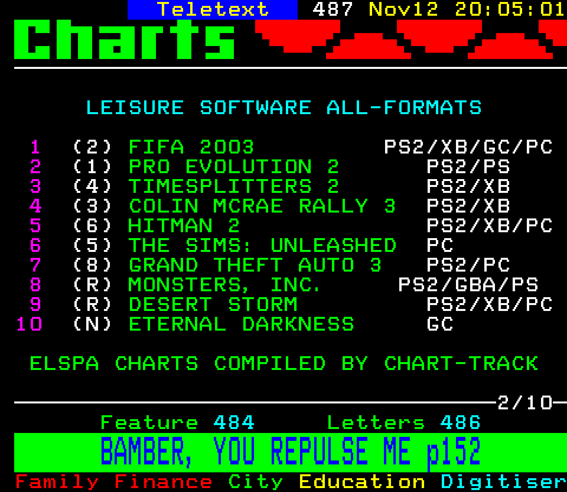This screenshot has height=492, width=567.
Task: Select the GRAND THEFT AUTO 3 entry
Action: point(255,265)
